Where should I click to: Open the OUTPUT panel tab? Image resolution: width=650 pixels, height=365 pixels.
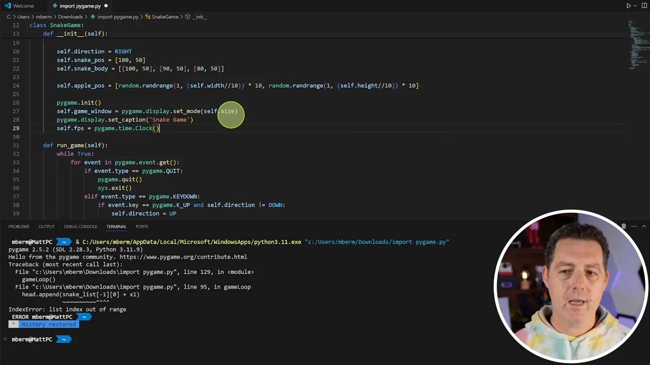[x=46, y=227]
